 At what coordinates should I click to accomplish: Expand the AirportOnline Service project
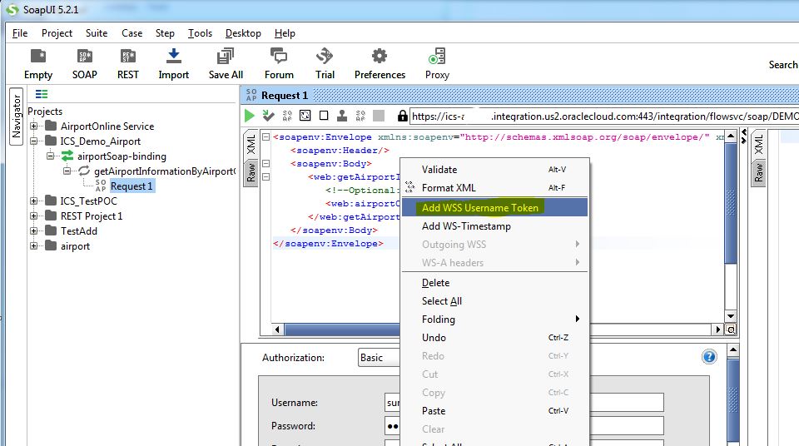coord(33,126)
